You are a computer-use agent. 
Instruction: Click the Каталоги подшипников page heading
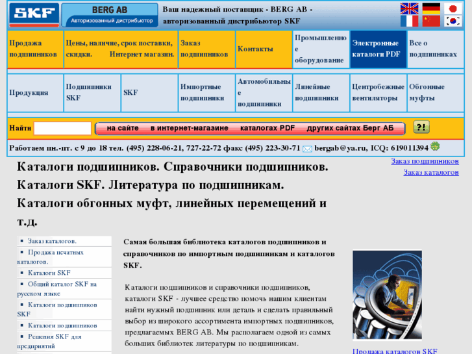coord(173,194)
